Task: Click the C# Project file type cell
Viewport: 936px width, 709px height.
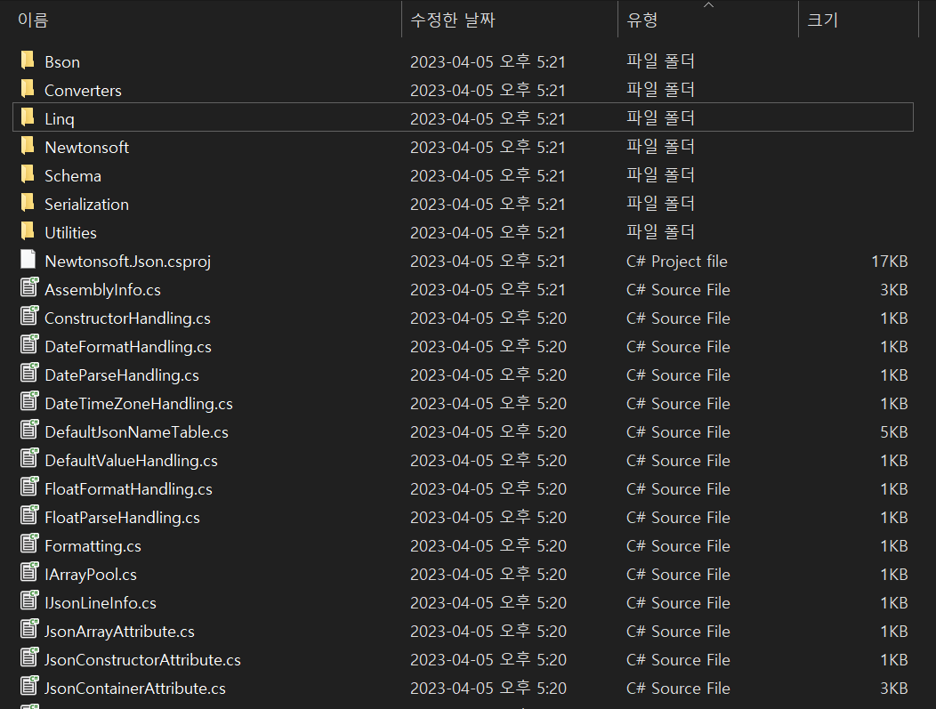Action: 677,262
